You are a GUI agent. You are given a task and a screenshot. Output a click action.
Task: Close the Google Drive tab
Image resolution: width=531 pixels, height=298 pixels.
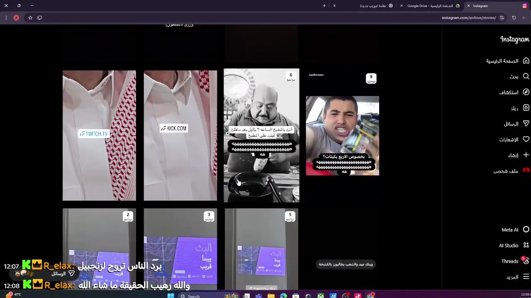click(x=401, y=6)
